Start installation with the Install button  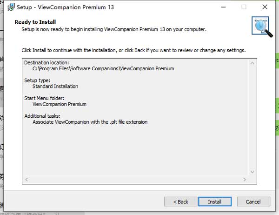point(215,202)
